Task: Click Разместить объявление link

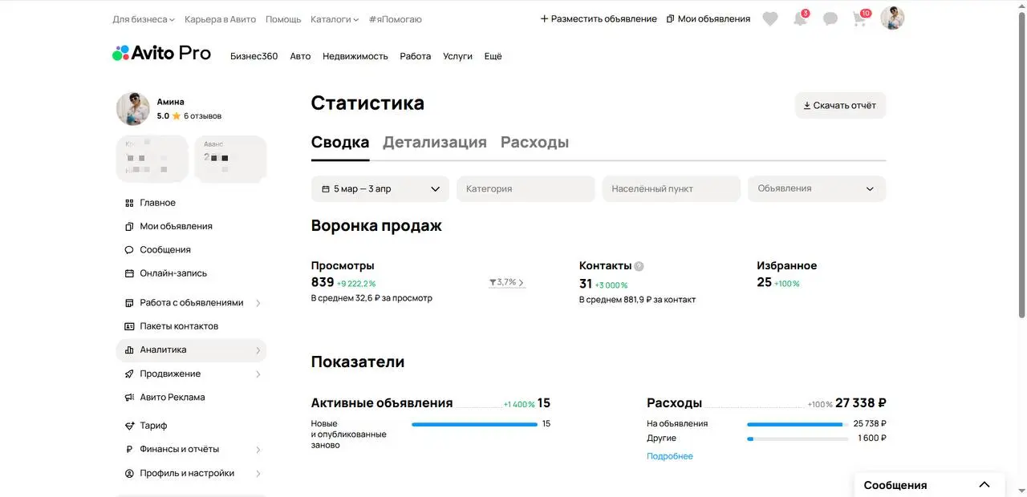Action: coord(599,19)
